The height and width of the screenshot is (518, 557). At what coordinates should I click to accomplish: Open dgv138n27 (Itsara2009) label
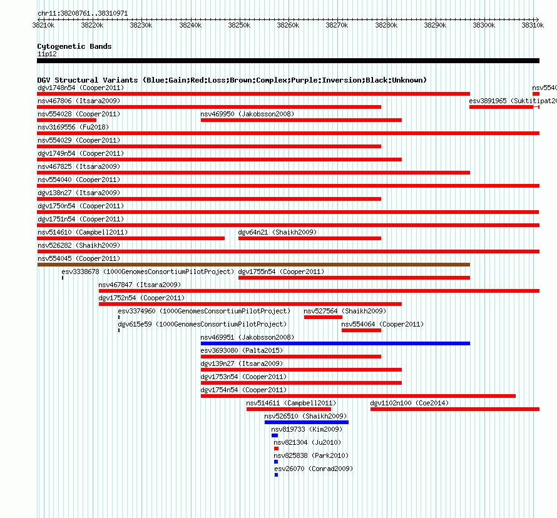tap(79, 193)
